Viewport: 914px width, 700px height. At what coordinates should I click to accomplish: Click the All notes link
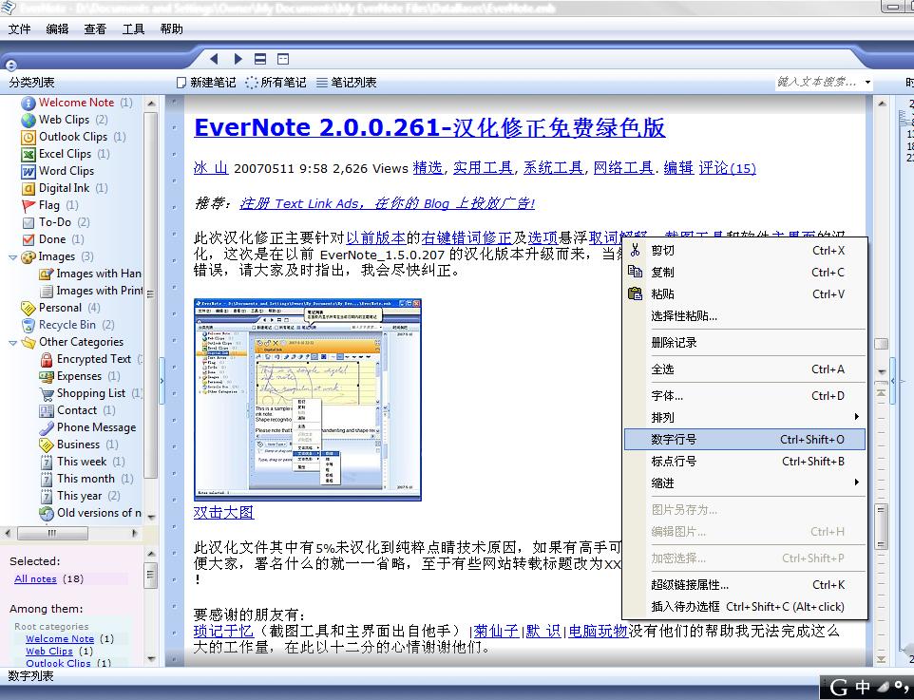point(35,578)
